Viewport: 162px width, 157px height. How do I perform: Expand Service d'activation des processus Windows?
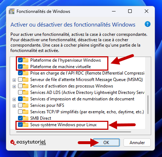(x=14, y=86)
